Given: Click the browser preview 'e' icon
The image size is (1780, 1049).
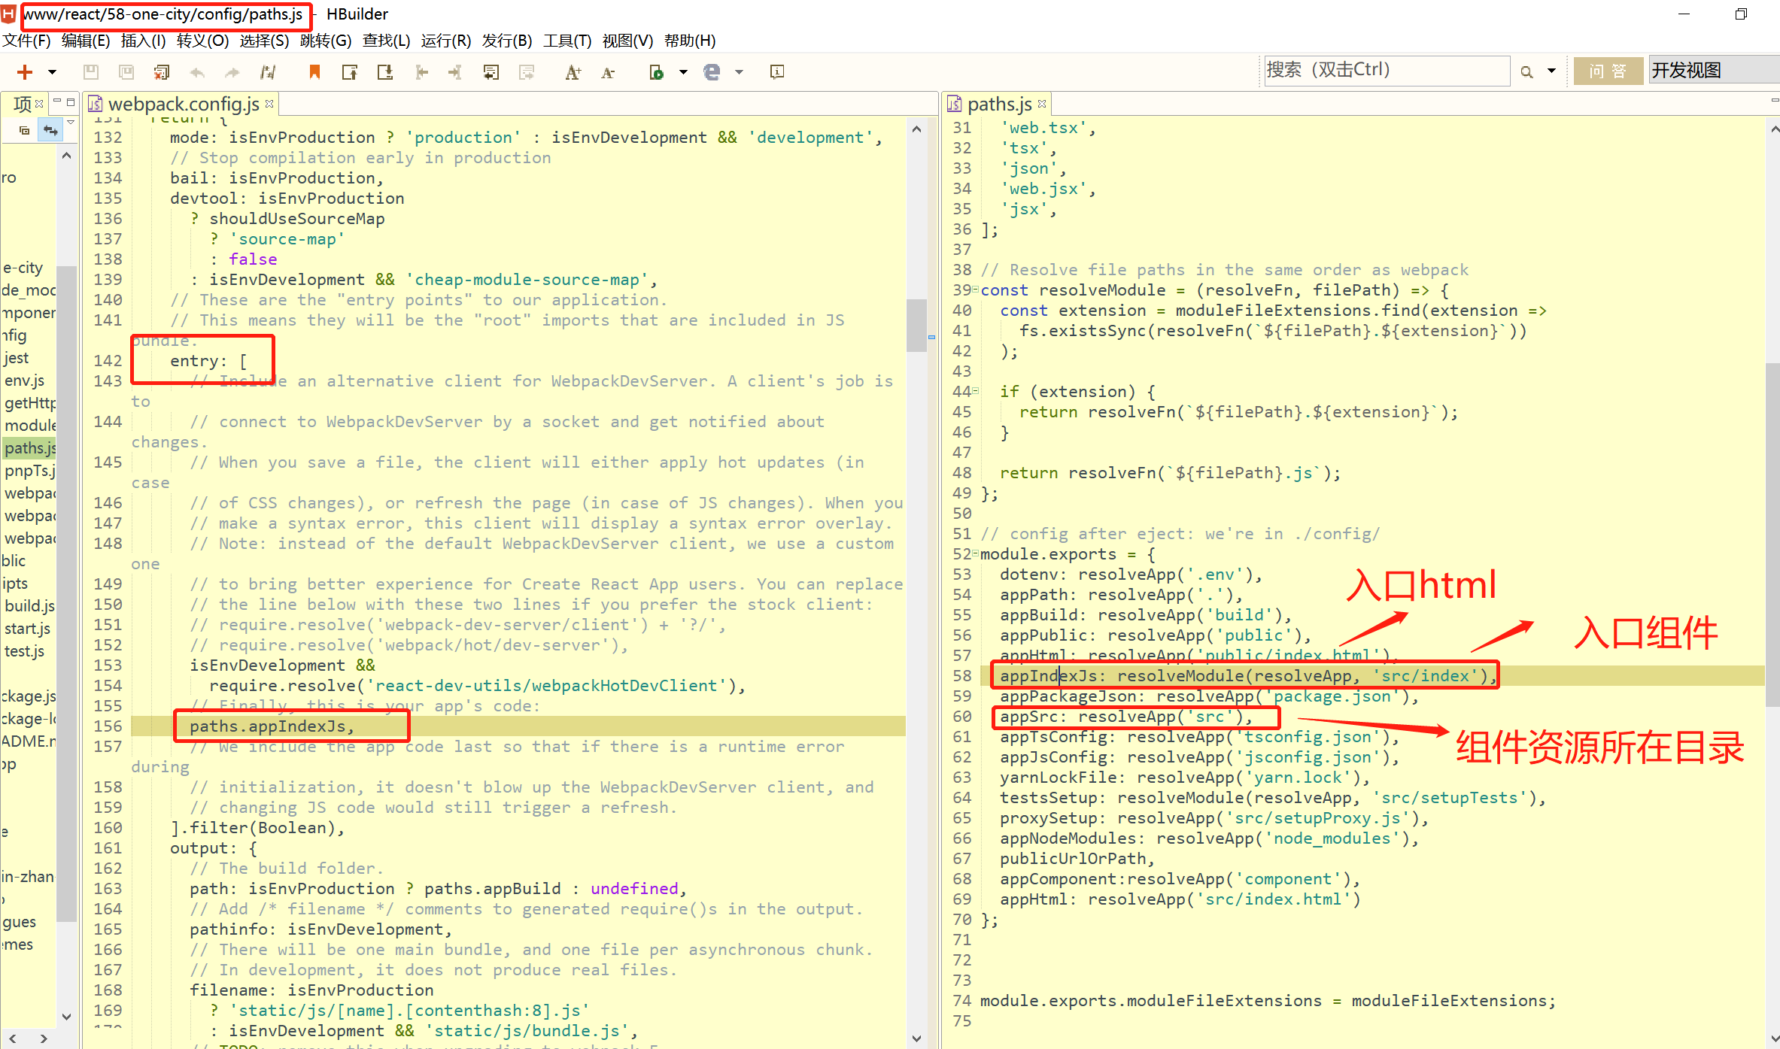Looking at the screenshot, I should coord(712,72).
